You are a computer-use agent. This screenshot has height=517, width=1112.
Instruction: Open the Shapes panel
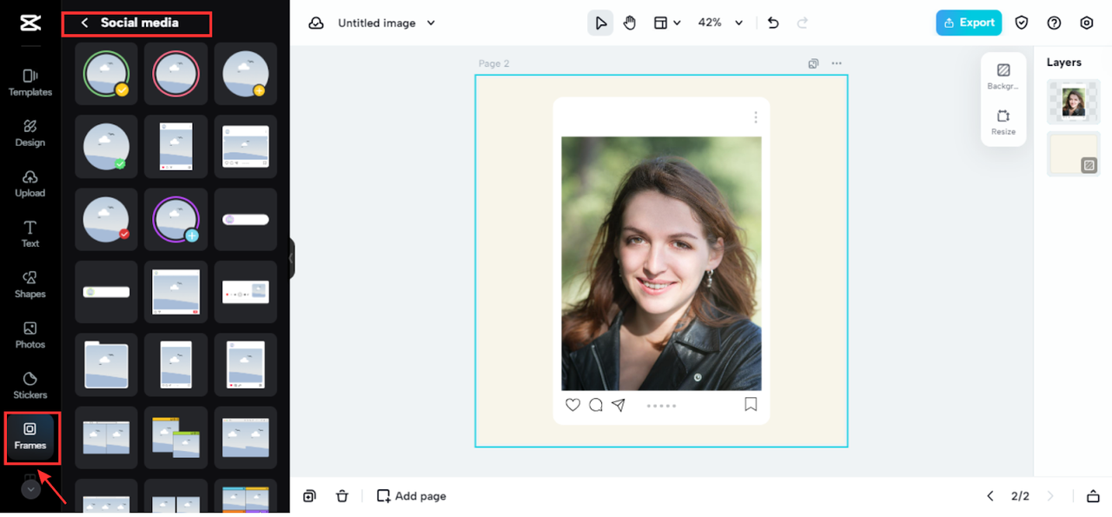[30, 284]
